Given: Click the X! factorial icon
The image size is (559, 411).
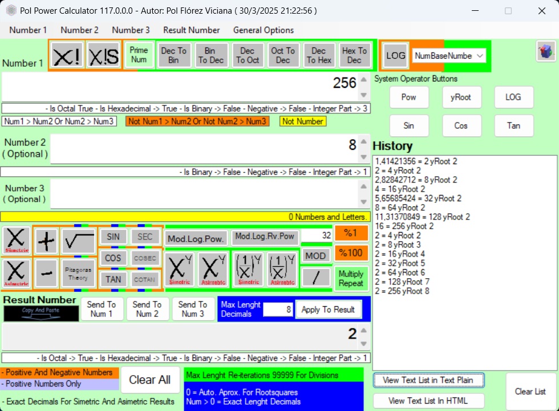Looking at the screenshot, I should [66, 56].
